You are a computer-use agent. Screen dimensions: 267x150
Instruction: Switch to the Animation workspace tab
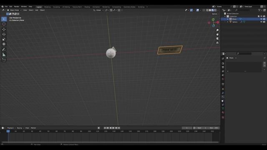click(x=96, y=7)
